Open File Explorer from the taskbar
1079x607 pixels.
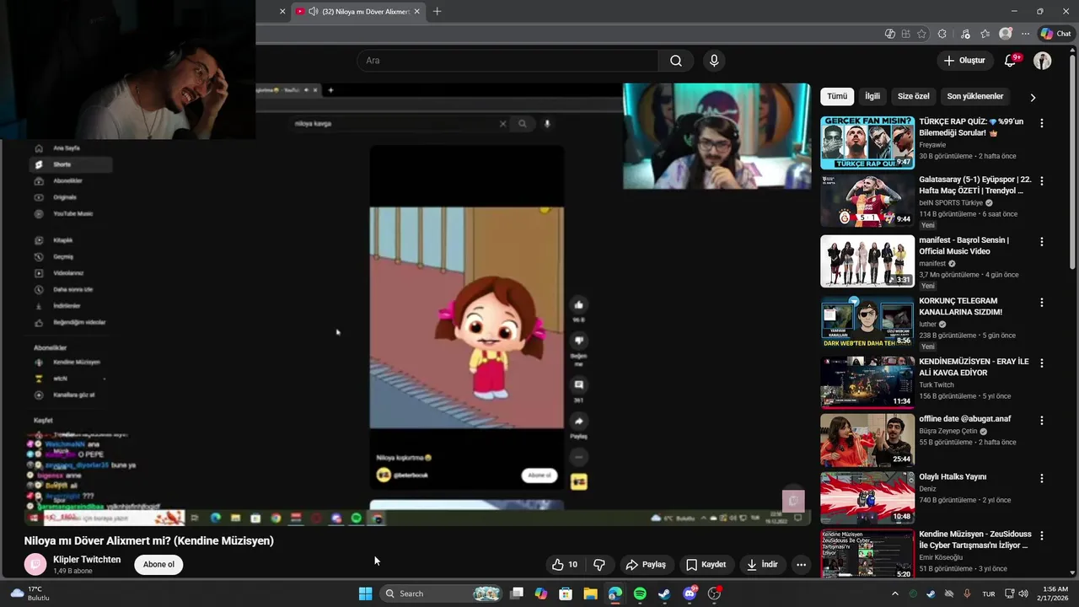(590, 594)
